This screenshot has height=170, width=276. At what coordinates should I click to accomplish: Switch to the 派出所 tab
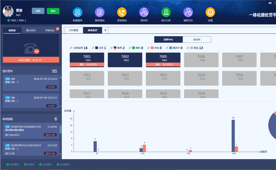(x=197, y=39)
